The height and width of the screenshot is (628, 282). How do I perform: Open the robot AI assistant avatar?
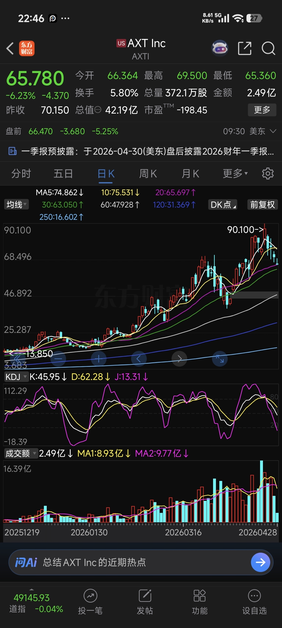(220, 48)
